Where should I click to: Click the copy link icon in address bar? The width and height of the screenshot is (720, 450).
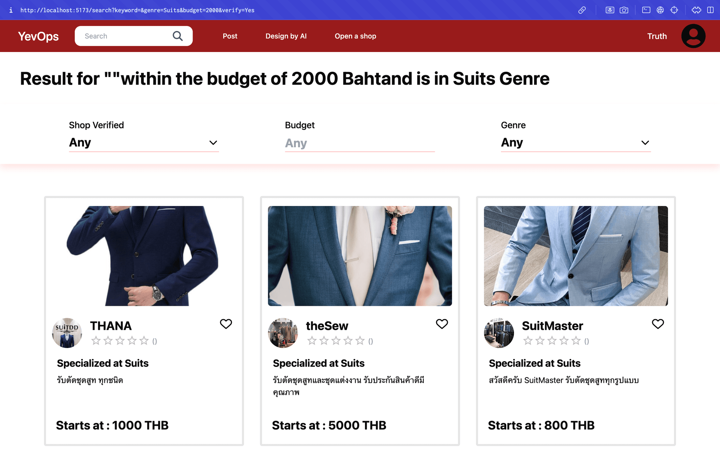(582, 10)
